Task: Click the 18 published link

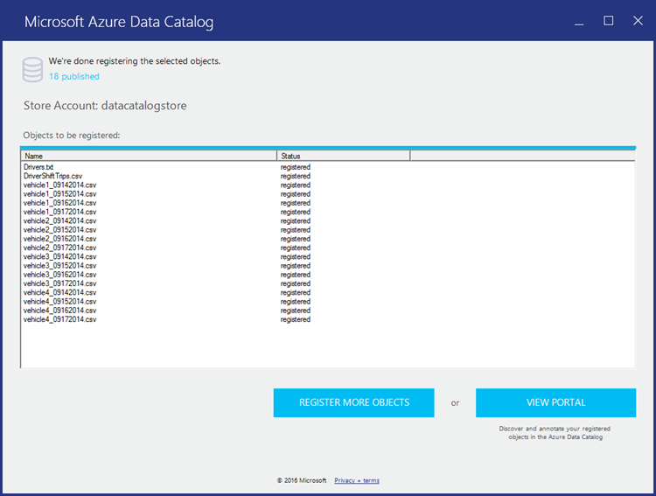Action: (74, 76)
